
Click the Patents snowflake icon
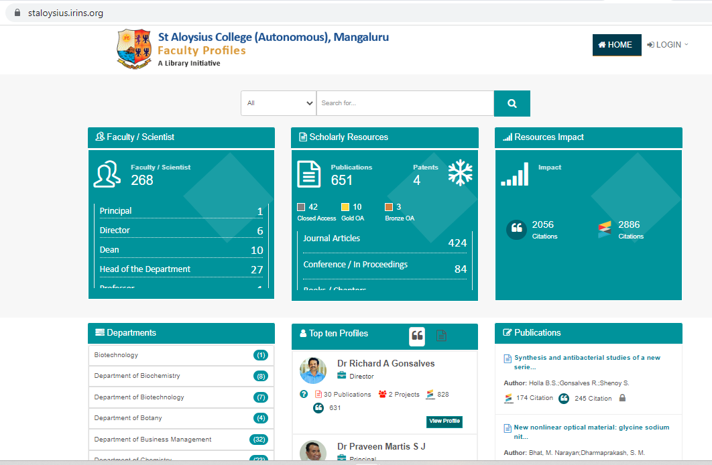461,173
